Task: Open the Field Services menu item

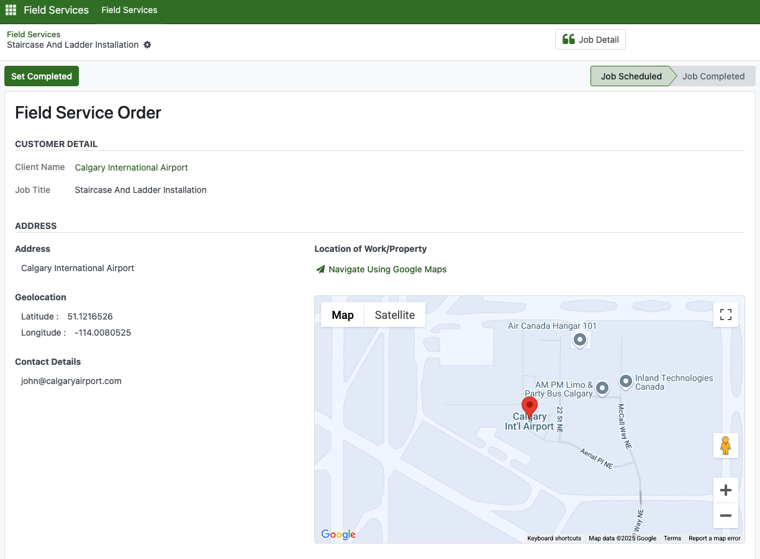Action: [x=129, y=10]
